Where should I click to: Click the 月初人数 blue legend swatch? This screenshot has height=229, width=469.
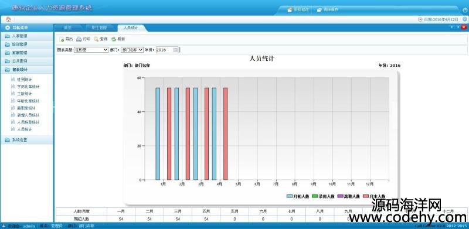pyautogui.click(x=290, y=196)
